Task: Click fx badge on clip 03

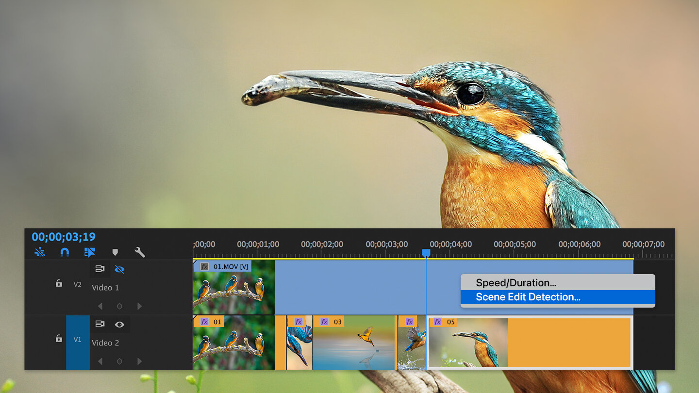Action: coord(324,322)
